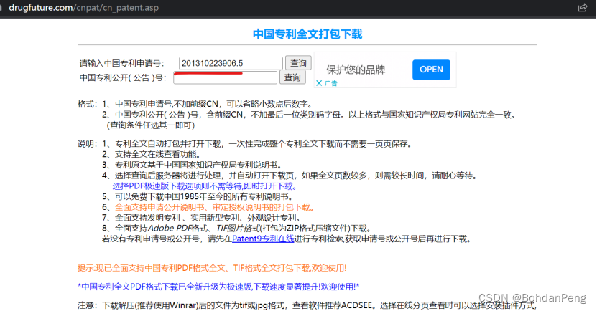Click the 注意 line mentioning Winrar
Viewport: 597px width, 311px height.
(307, 305)
